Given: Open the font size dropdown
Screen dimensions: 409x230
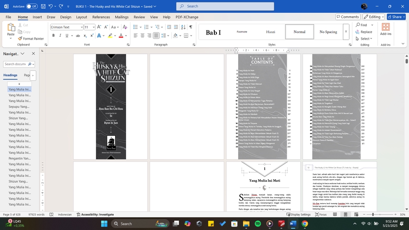Looking at the screenshot, I should (x=94, y=27).
